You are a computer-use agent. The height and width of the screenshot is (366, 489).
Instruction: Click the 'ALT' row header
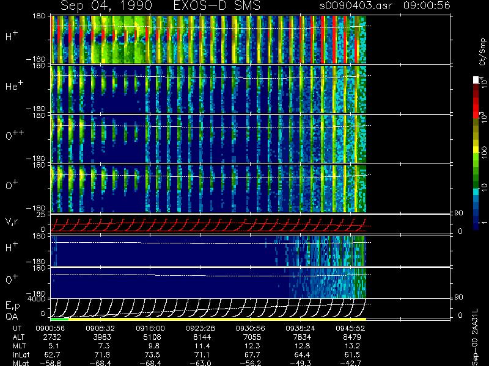tap(19, 337)
